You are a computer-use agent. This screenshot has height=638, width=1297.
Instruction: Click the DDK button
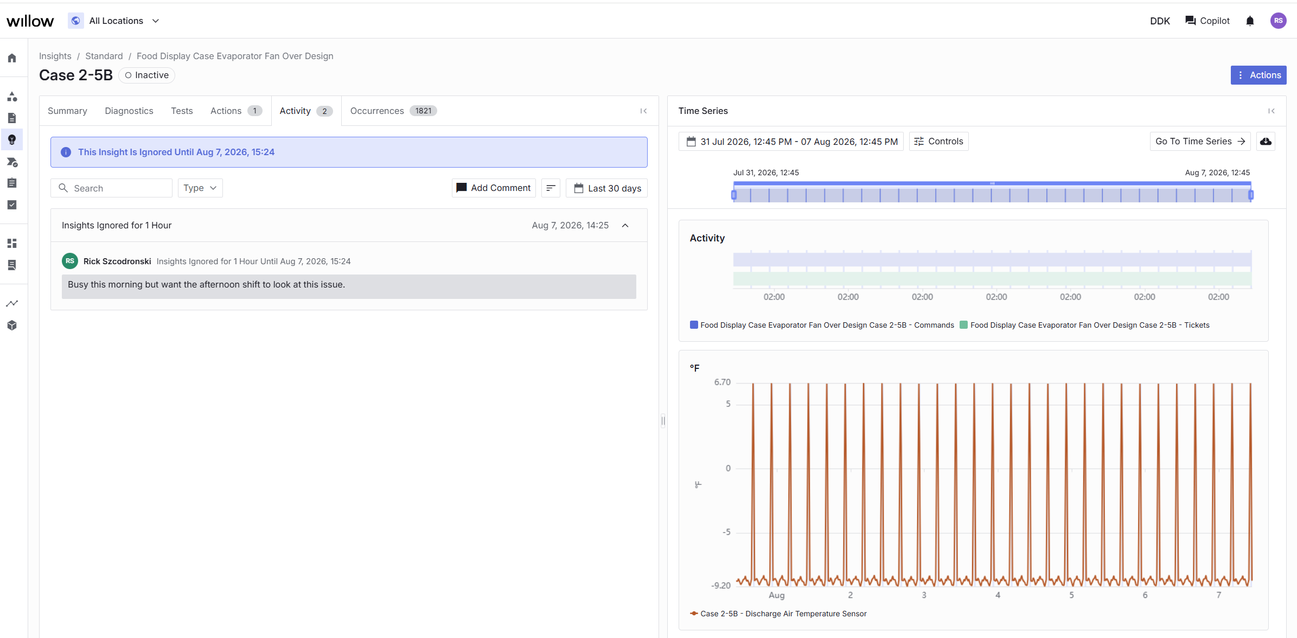pyautogui.click(x=1160, y=21)
